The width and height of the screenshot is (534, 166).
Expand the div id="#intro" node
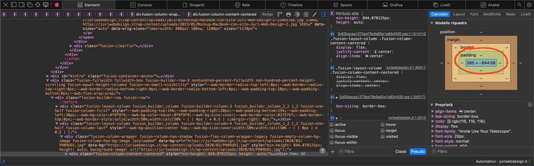(x=48, y=76)
